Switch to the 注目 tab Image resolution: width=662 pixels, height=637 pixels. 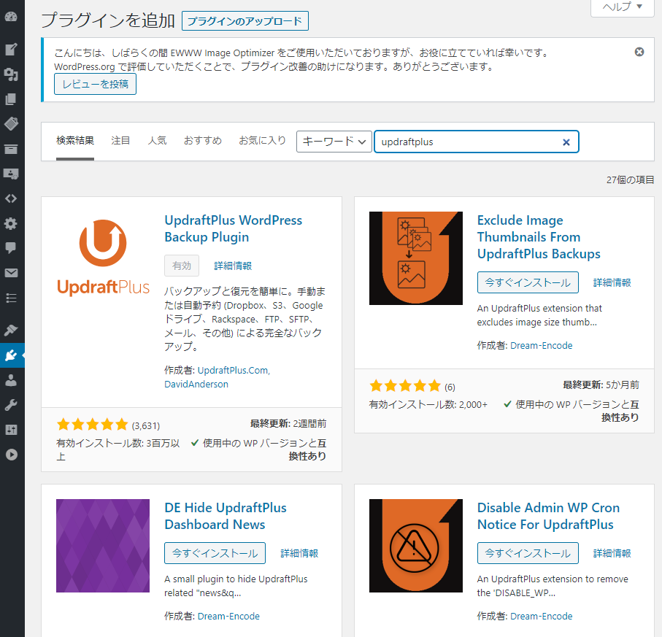[x=120, y=141]
